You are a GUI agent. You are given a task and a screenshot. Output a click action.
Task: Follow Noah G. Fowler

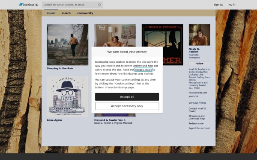(200, 64)
